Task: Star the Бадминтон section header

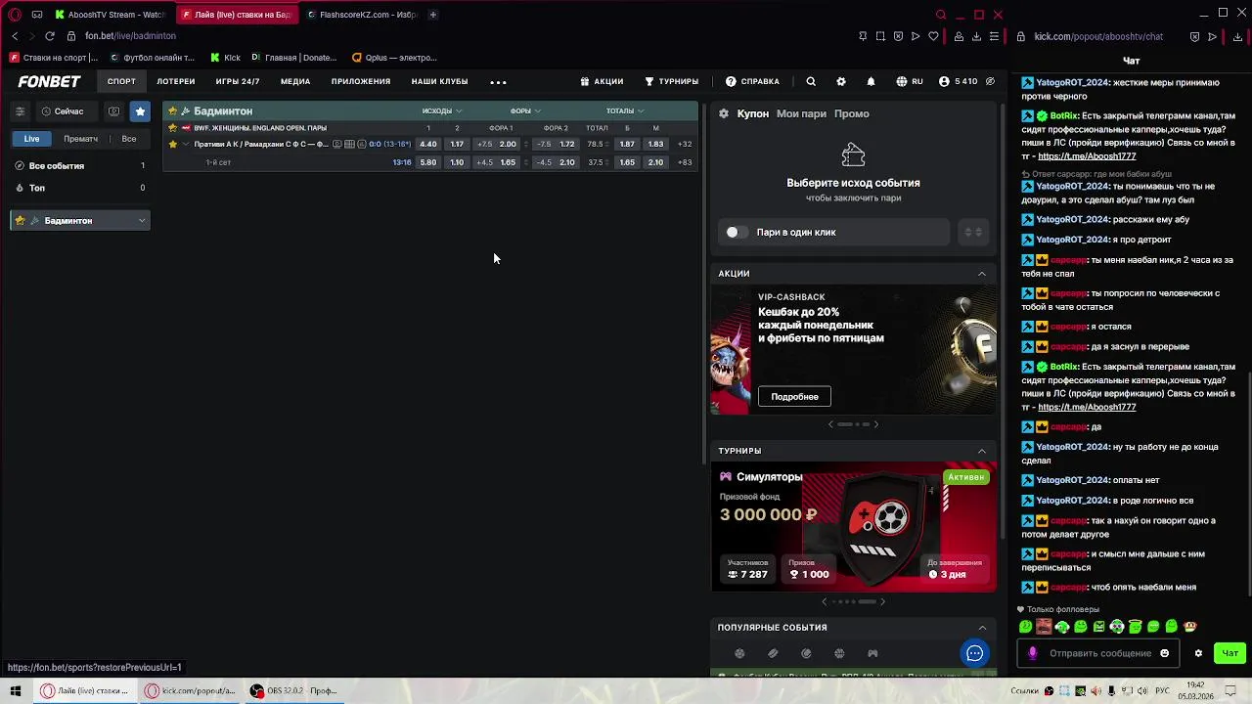Action: [x=173, y=110]
